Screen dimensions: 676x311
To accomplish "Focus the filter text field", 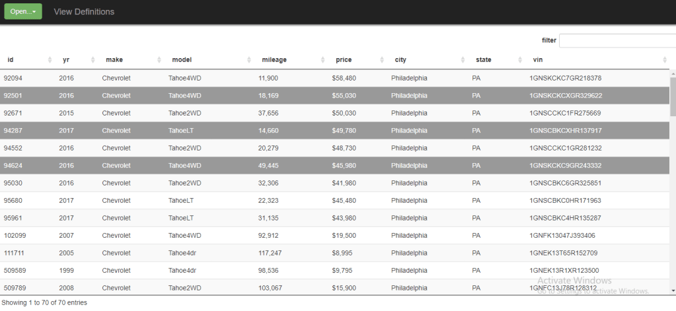I will tap(617, 41).
